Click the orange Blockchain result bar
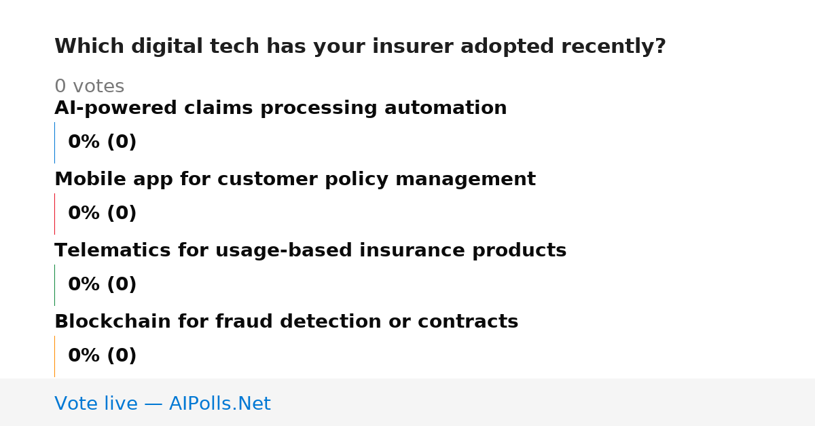This screenshot has width=815, height=426. point(54,356)
